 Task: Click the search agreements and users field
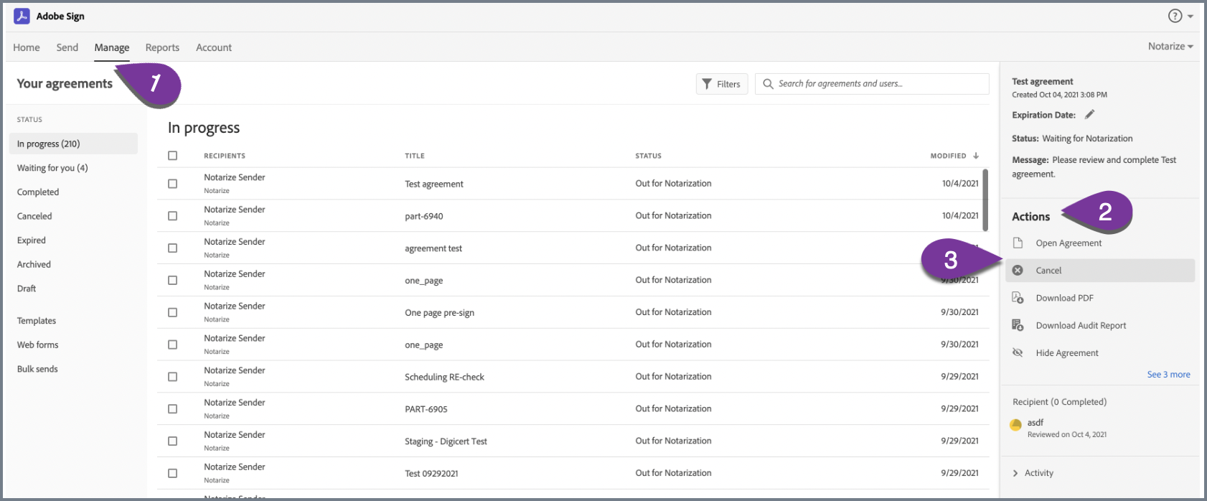coord(872,84)
